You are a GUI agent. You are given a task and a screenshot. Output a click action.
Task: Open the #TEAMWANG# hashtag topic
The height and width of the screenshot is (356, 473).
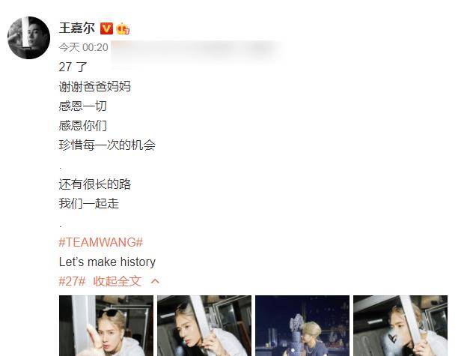coord(101,242)
